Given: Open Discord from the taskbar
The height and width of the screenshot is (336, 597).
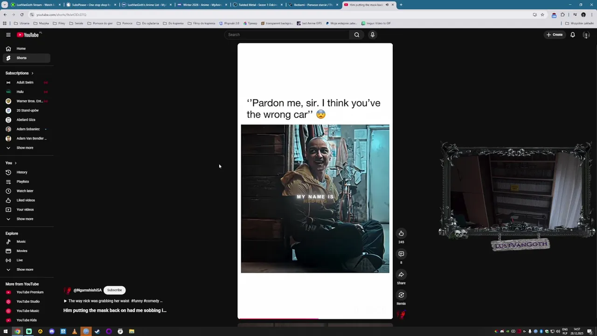Looking at the screenshot, I should (x=52, y=331).
